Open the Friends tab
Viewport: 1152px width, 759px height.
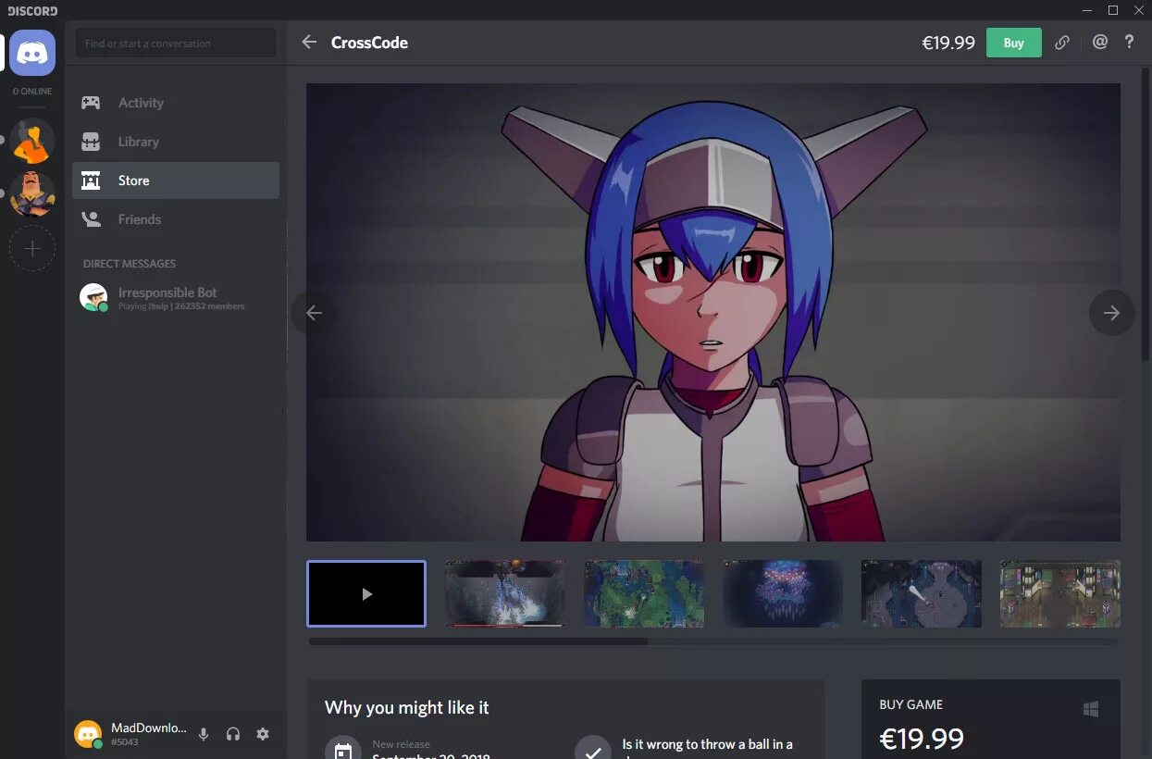(x=176, y=219)
